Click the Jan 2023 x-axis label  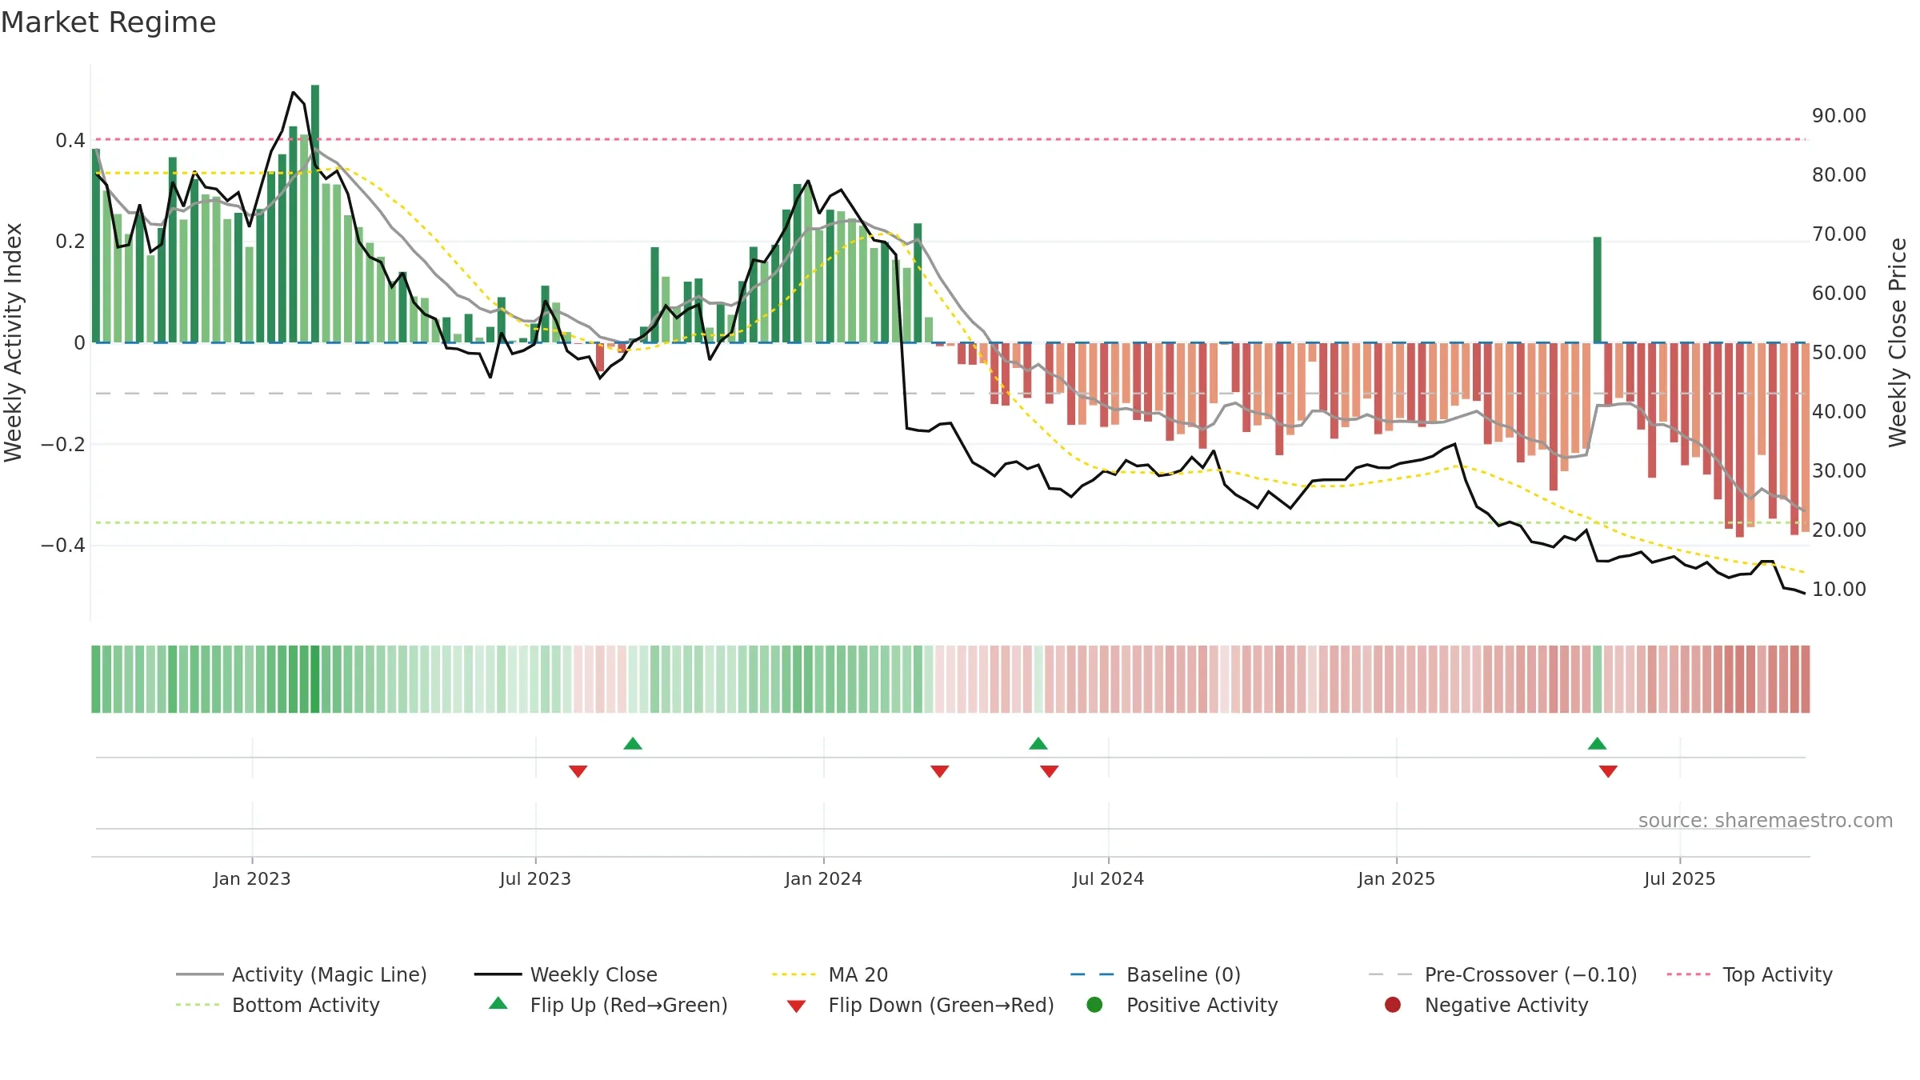pyautogui.click(x=252, y=878)
